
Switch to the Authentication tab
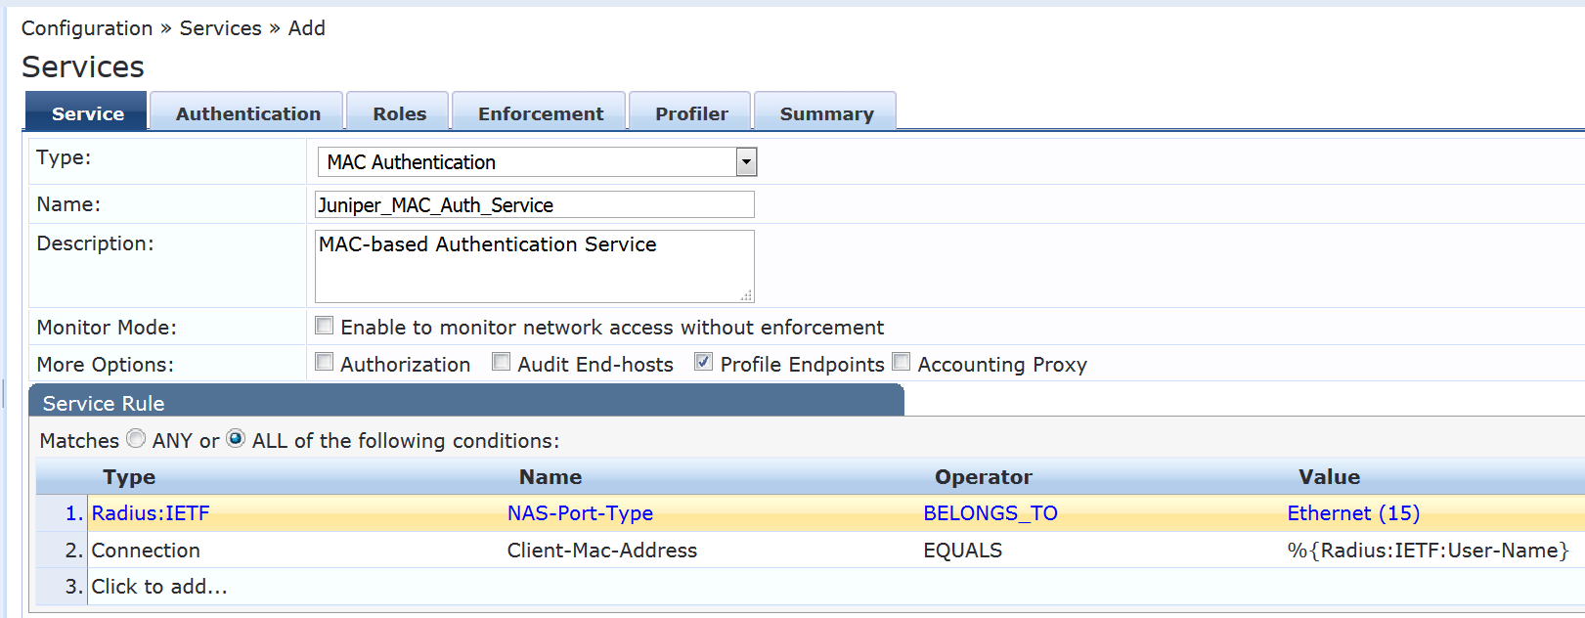click(x=247, y=113)
